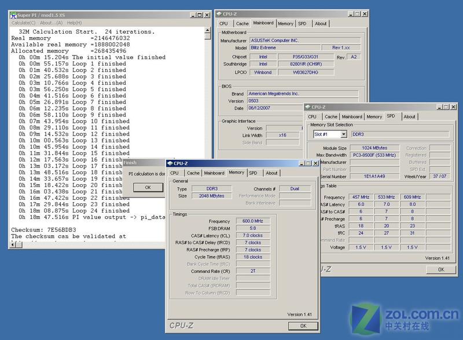Viewport: 463px width, 340px height.
Task: Click the W83627DHG LPCIO field
Action: pos(306,72)
